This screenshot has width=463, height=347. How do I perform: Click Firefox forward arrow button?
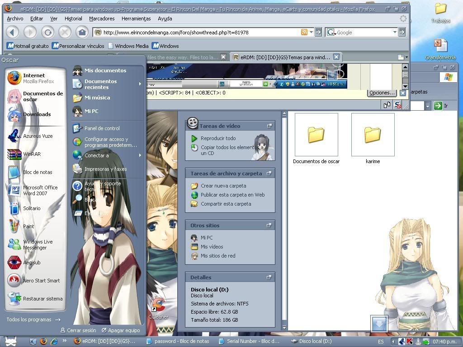[30, 32]
